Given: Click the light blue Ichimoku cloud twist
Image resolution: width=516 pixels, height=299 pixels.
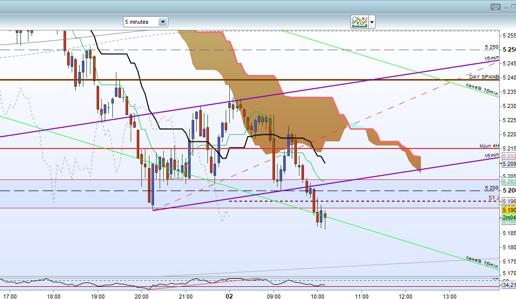Looking at the screenshot, I should (x=356, y=126).
